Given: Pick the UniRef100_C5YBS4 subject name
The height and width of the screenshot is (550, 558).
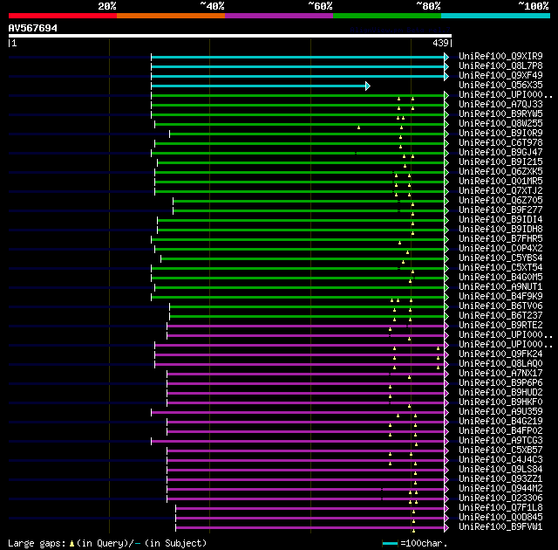Looking at the screenshot, I should 500,258.
